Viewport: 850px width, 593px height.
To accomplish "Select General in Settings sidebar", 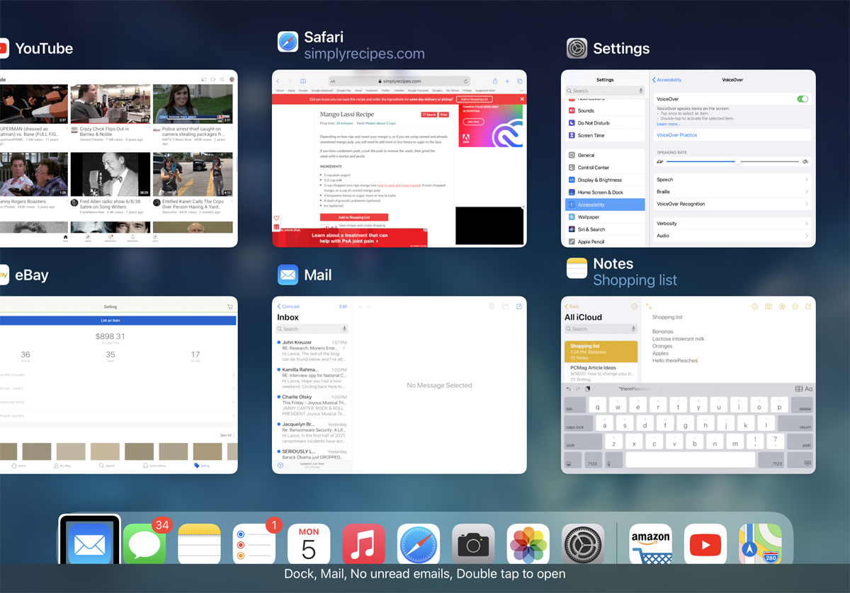I will pyautogui.click(x=605, y=155).
